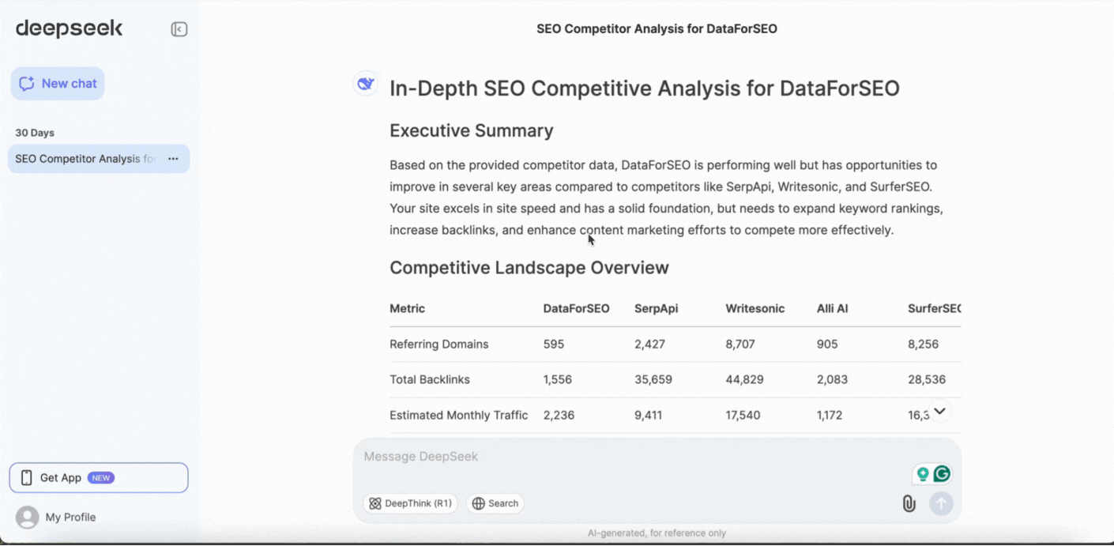Click the profile avatar icon
This screenshot has height=546, width=1114.
pyautogui.click(x=28, y=518)
